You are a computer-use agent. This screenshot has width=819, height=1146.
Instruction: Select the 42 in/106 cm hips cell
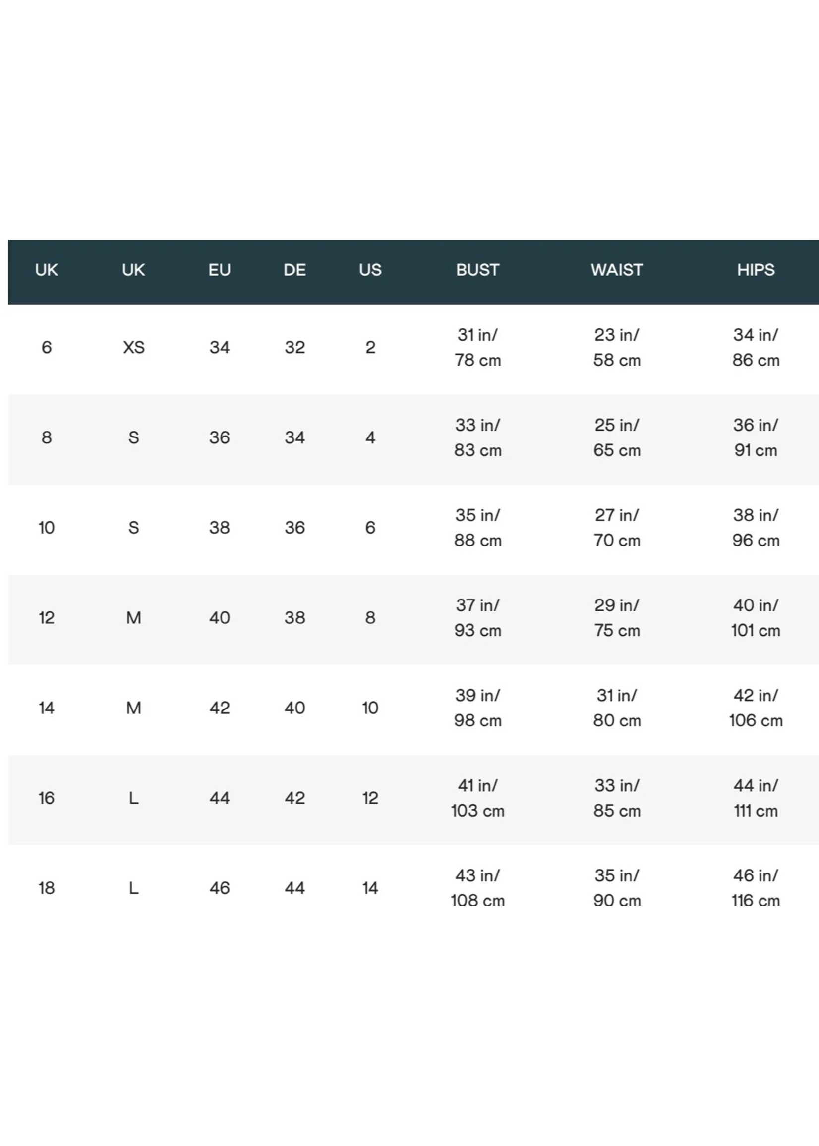coord(756,708)
